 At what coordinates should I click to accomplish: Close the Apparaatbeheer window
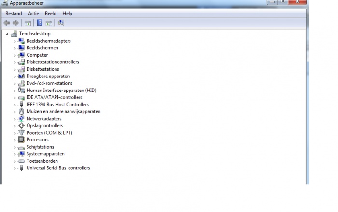tap(297, 2)
